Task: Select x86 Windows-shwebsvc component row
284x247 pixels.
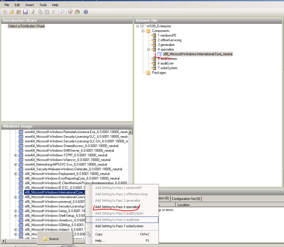Action: (55, 220)
